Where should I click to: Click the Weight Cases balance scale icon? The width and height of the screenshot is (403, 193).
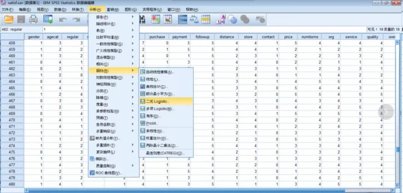coord(194,19)
